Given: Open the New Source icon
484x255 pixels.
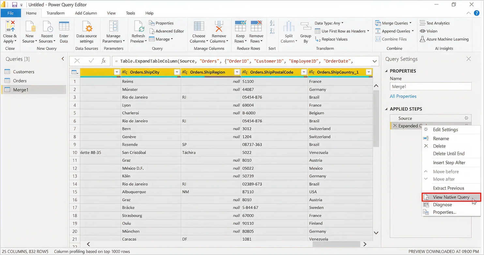Looking at the screenshot, I should 30,26.
